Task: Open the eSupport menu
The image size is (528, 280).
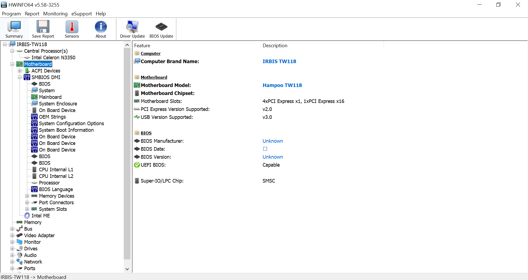Action: coord(81,14)
